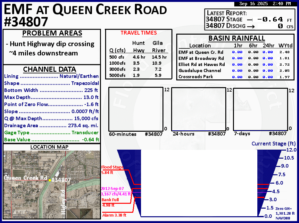Click Shape value Trapezoidal

point(85,83)
